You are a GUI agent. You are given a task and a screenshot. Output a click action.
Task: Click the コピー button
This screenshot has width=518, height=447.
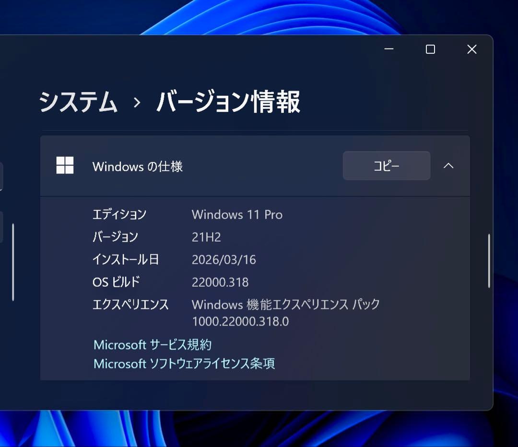click(x=387, y=165)
